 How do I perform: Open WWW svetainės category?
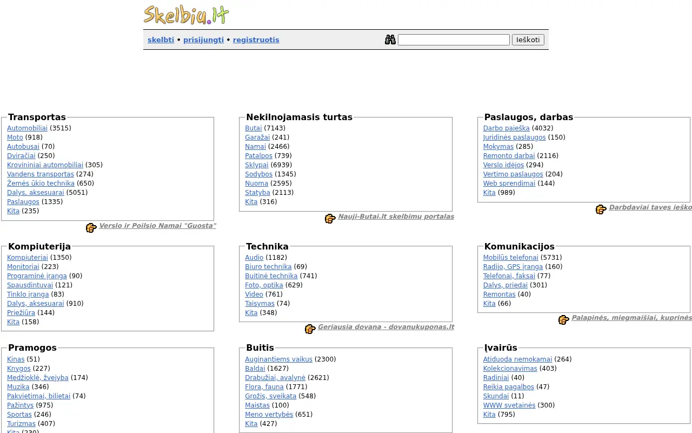[x=509, y=405]
